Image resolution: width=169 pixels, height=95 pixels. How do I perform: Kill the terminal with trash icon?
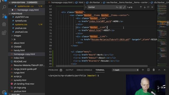(x=154, y=70)
